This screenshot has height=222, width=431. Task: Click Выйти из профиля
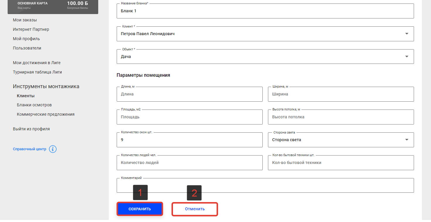pyautogui.click(x=31, y=129)
